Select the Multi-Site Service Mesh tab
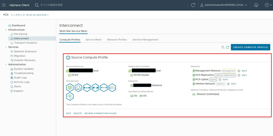This screenshot has width=273, height=136. 73,31
